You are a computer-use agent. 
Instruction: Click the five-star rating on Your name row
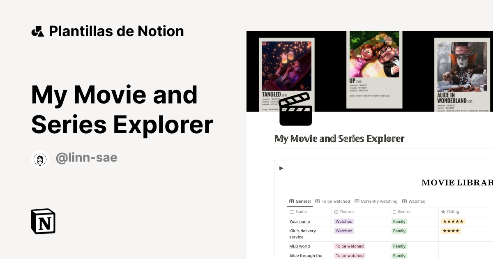[453, 221]
